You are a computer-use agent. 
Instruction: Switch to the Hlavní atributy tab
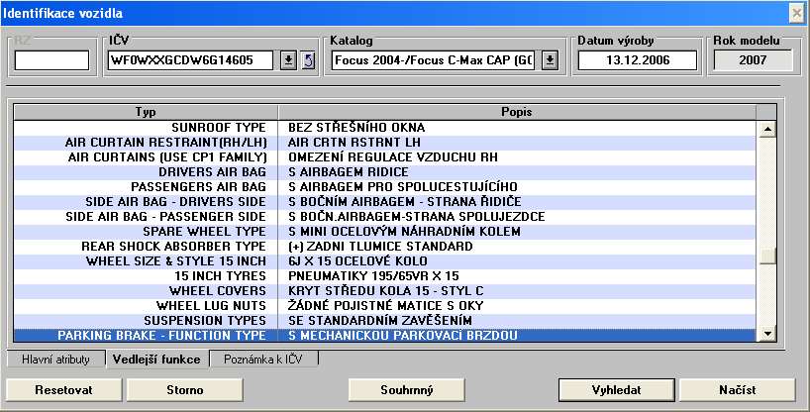point(55,360)
